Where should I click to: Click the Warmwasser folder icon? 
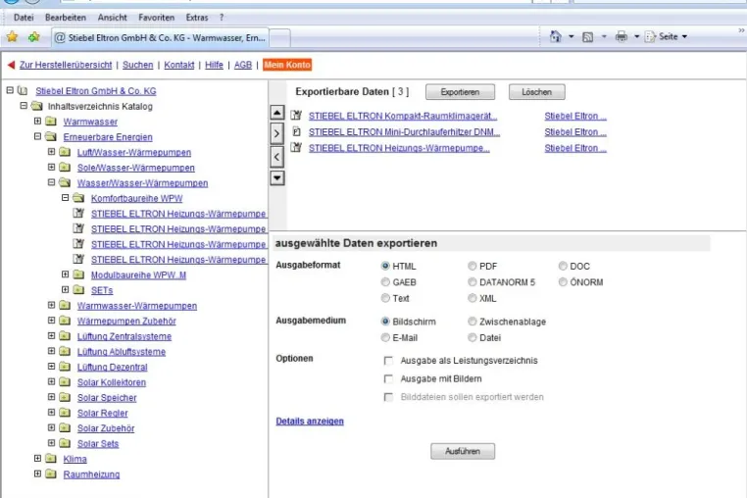pyautogui.click(x=51, y=122)
